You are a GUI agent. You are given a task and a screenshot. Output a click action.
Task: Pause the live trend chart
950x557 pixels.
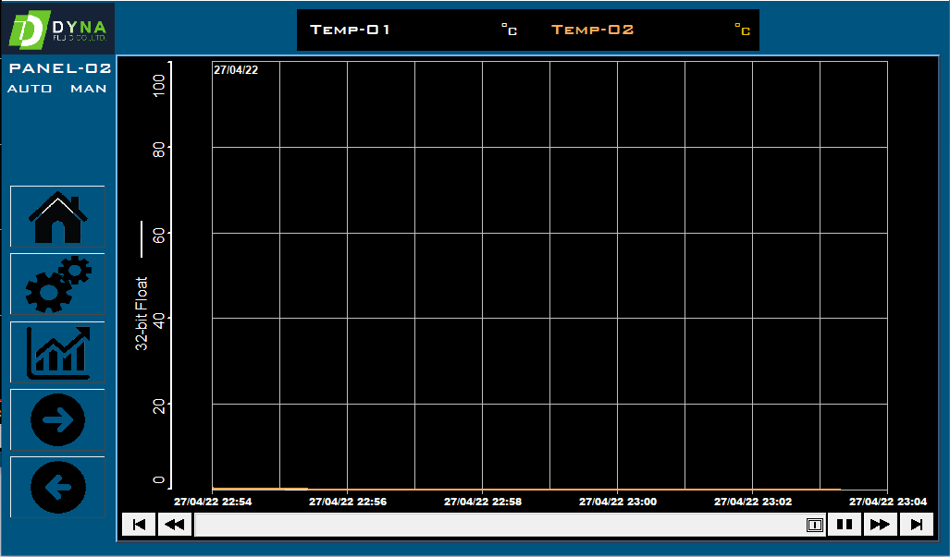pyautogui.click(x=844, y=525)
